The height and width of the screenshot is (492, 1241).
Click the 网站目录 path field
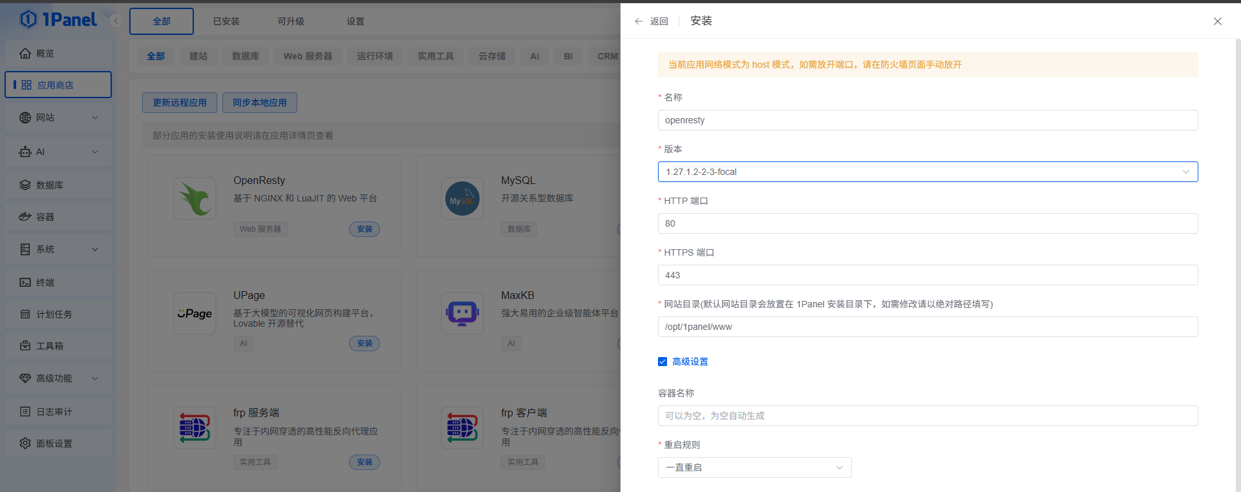click(x=928, y=327)
